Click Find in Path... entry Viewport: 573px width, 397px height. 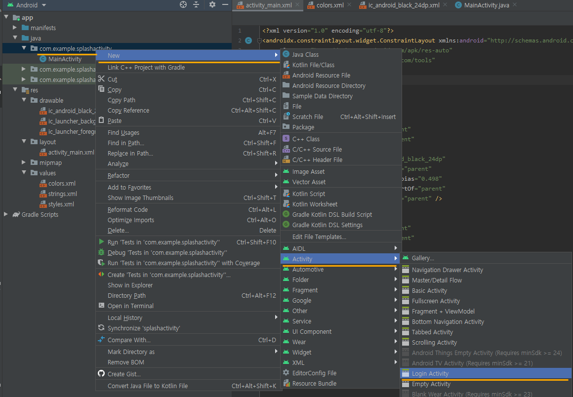point(188,143)
